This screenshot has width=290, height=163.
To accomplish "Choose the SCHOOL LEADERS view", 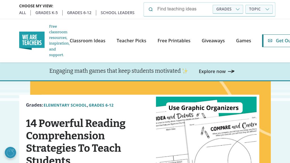I will 118,13.
